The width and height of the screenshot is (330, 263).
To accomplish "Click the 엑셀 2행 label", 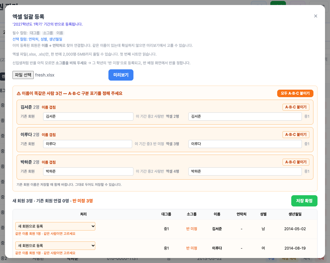I will coord(172,117).
